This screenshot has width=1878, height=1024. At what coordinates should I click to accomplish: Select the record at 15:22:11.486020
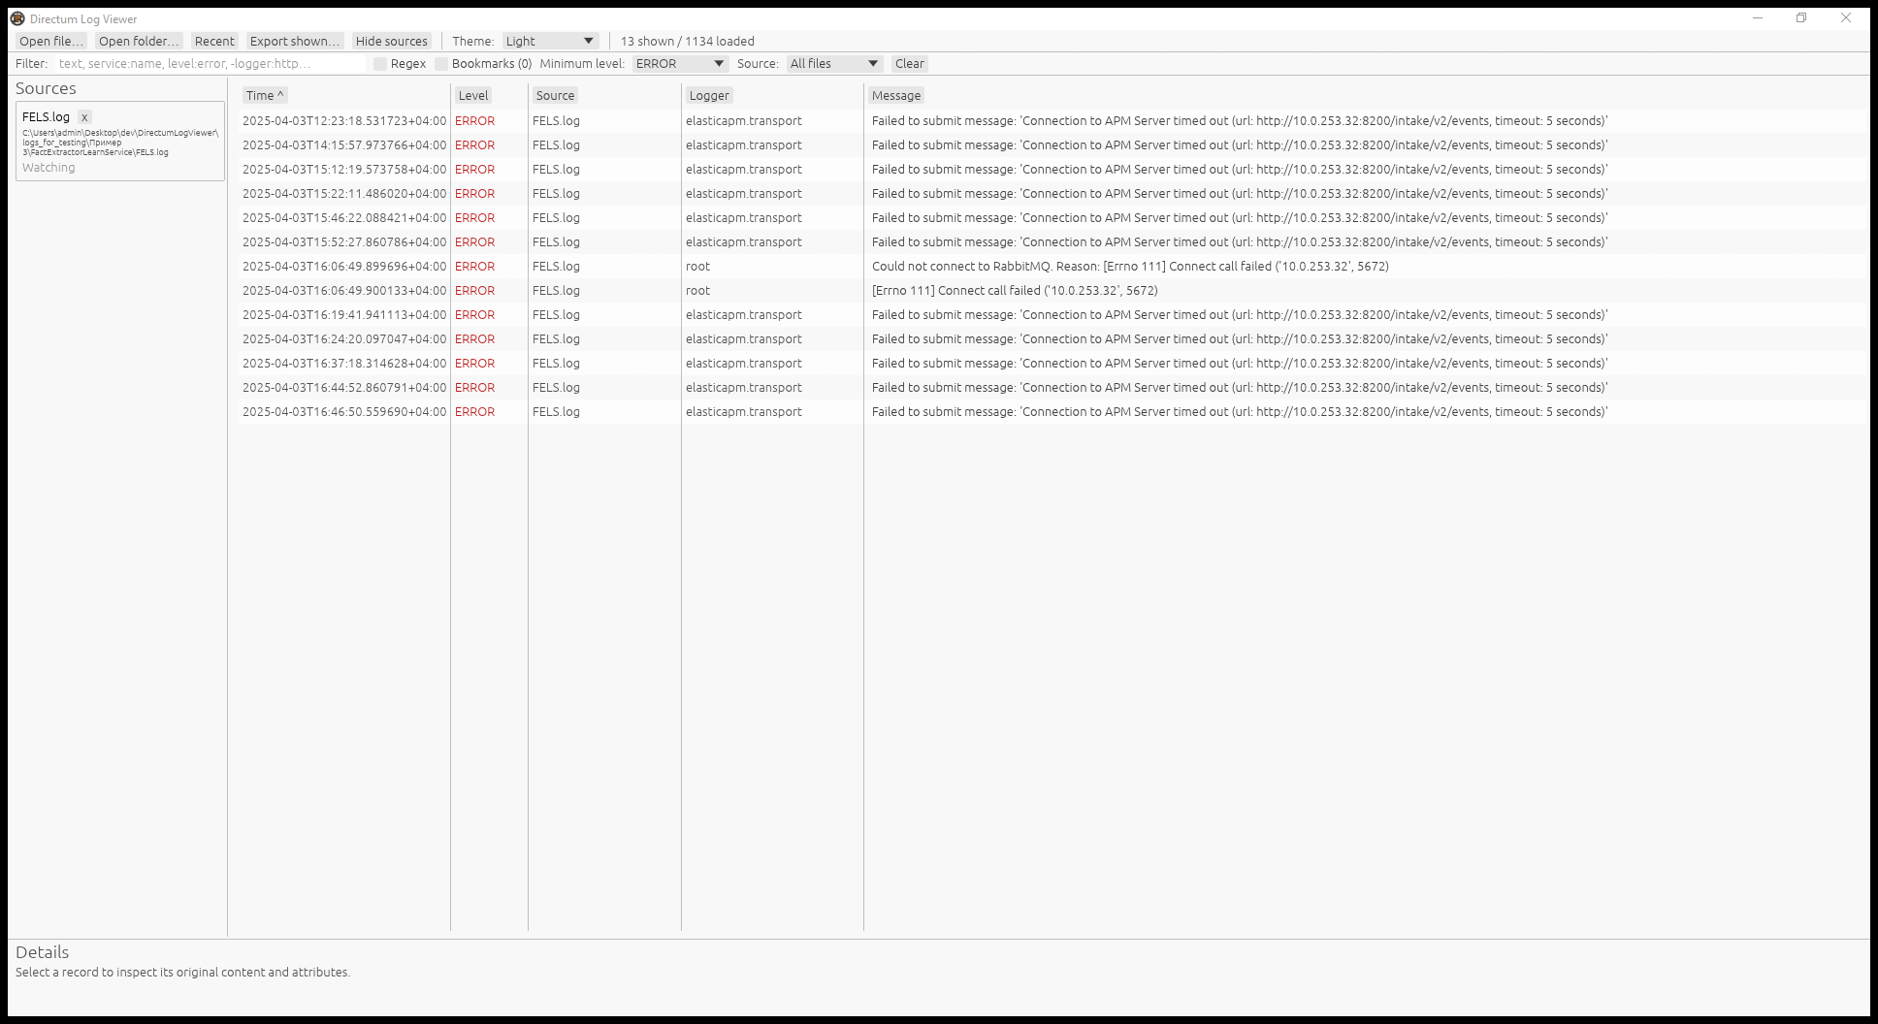pos(1051,194)
